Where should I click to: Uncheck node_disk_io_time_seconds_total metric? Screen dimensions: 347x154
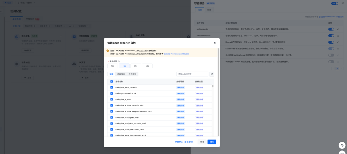point(111,105)
